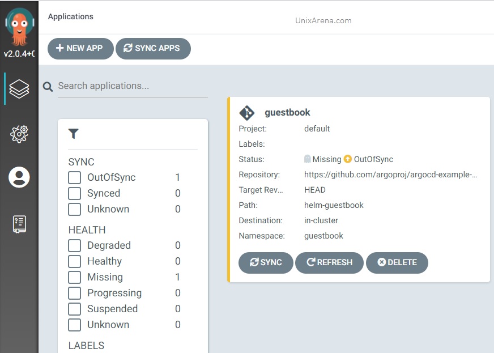Click the v2.0.4 version label
Screen dimensions: 494x353
[19, 54]
